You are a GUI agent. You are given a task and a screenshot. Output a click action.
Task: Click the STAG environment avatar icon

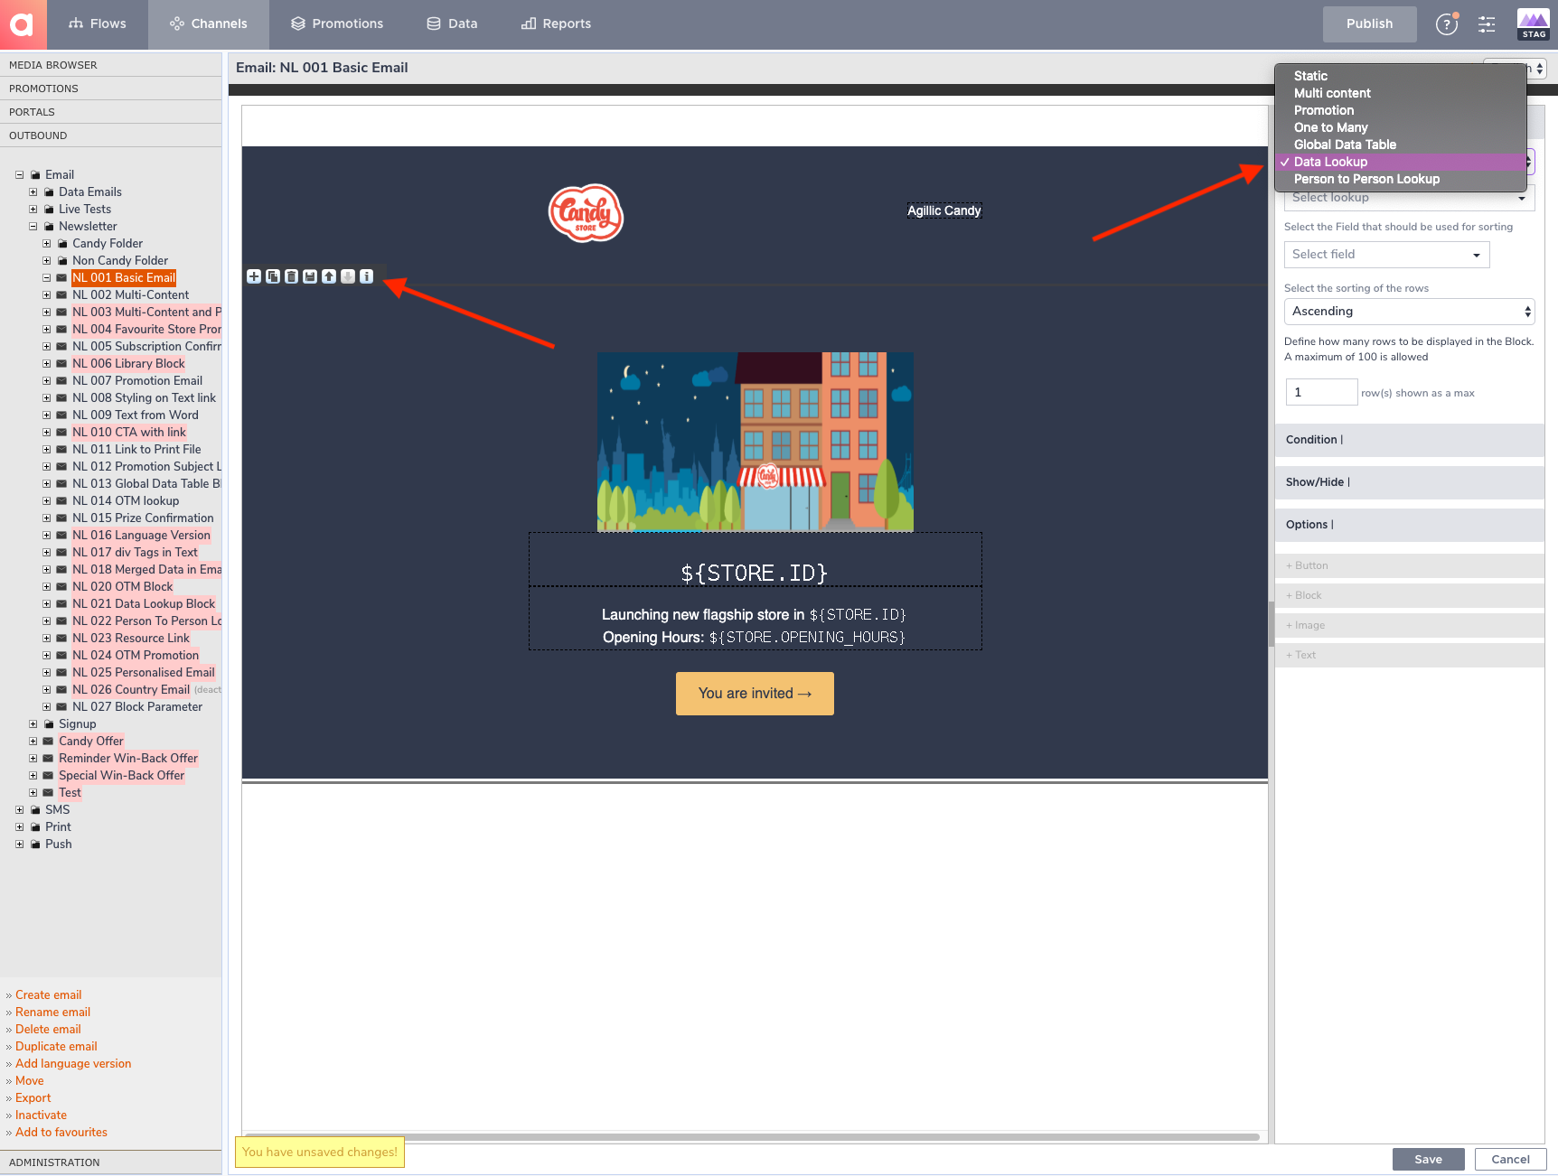click(1534, 24)
